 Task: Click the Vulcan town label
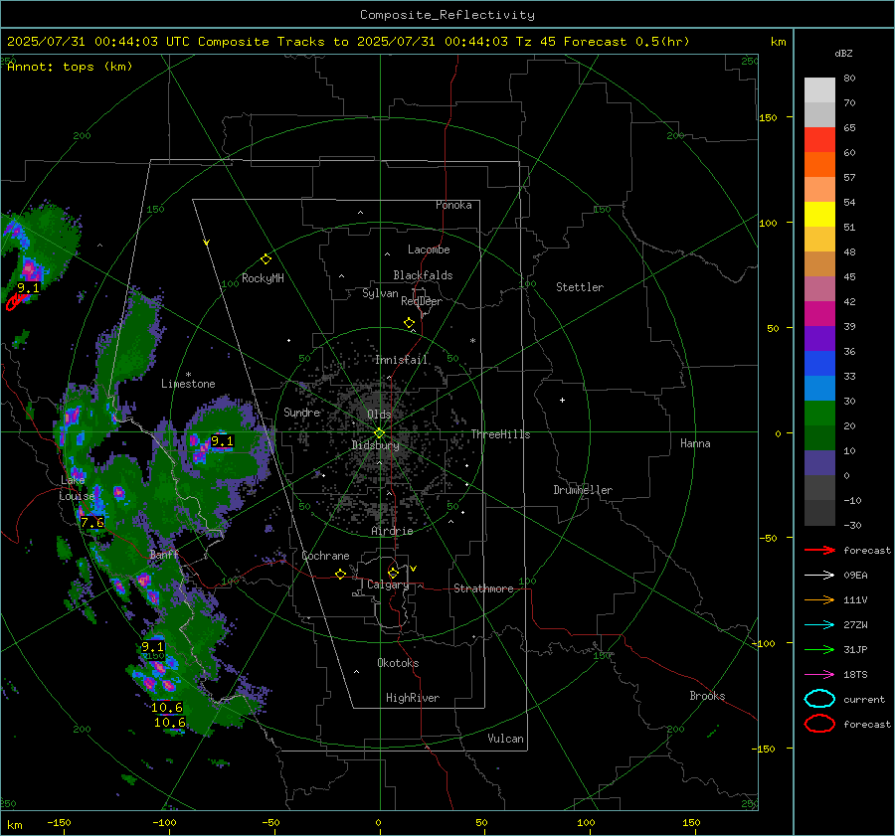[x=505, y=739]
